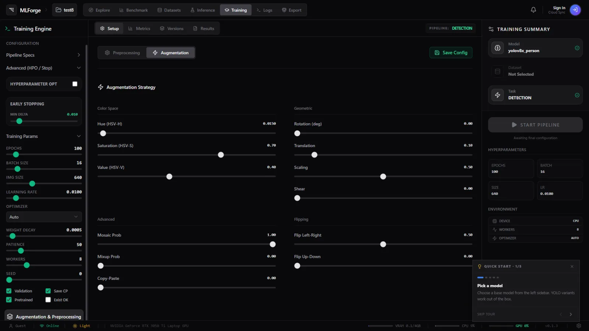Click the Training Summary sliders icon
Screen dimensions: 589x331
[x=491, y=29]
